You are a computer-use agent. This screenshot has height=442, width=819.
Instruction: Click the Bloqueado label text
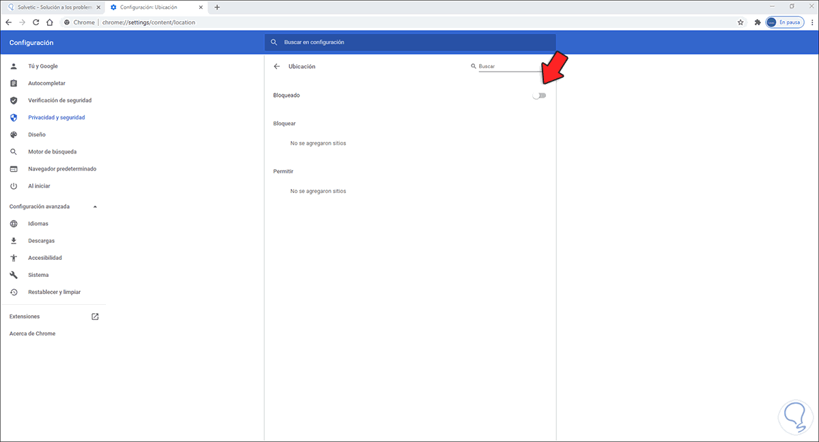coord(286,95)
